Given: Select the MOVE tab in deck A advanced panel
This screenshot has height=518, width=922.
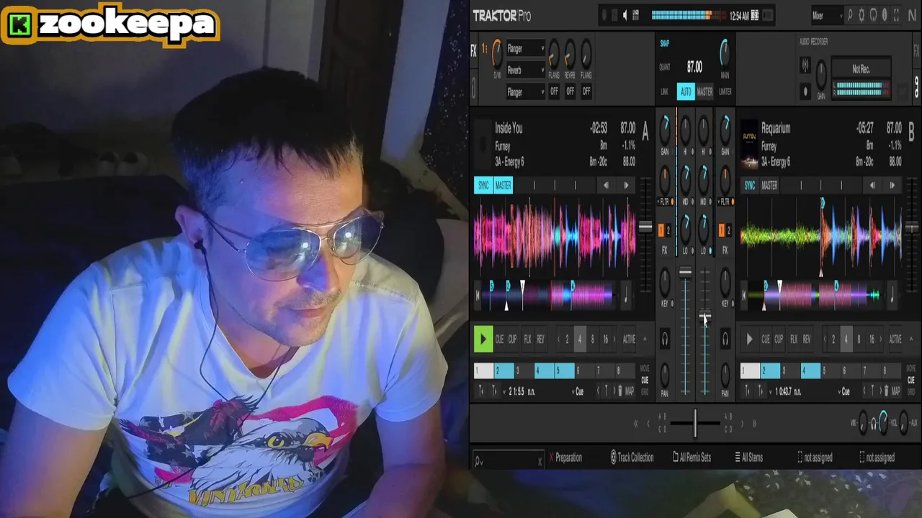Looking at the screenshot, I should [x=645, y=369].
